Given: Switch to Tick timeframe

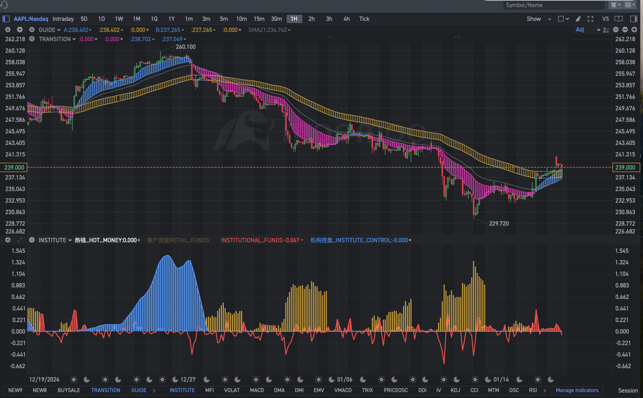Looking at the screenshot, I should click(x=364, y=19).
